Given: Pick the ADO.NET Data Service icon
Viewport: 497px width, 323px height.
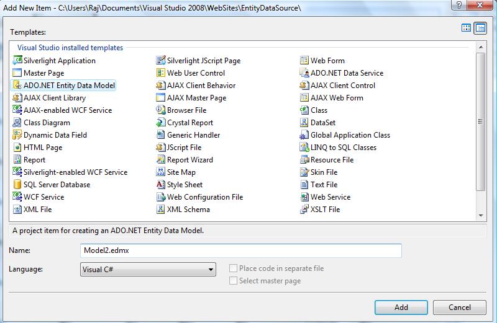Looking at the screenshot, I should coord(304,73).
